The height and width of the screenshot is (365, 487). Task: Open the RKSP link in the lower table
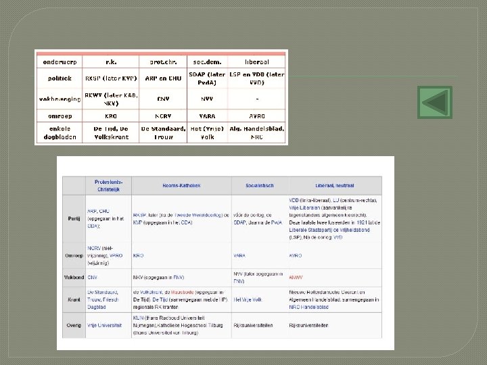(x=139, y=215)
